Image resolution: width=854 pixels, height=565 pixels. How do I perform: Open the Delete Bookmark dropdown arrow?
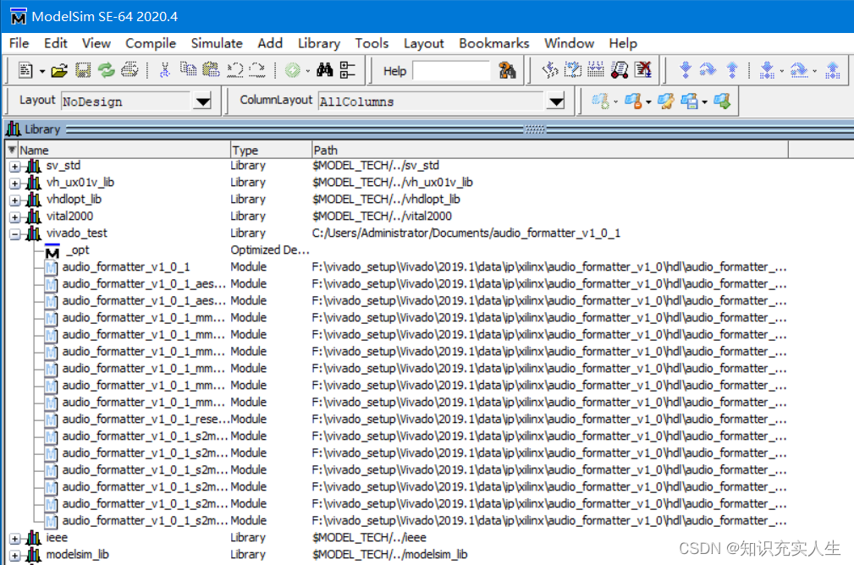coord(648,102)
